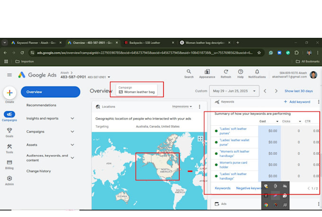Open the Chrome profile avatar in the toolbar
The image size is (322, 217).
point(309,52)
